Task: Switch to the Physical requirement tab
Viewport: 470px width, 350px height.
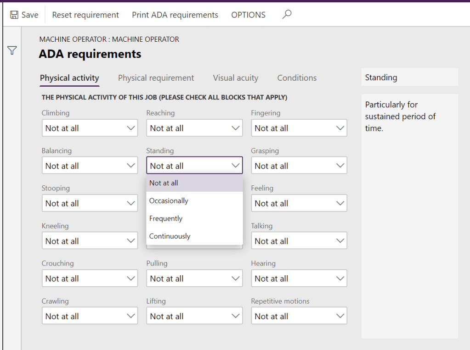Action: [x=156, y=78]
